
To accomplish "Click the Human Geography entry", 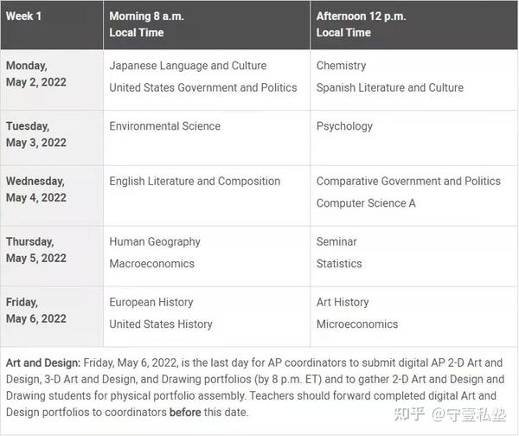I will [155, 242].
